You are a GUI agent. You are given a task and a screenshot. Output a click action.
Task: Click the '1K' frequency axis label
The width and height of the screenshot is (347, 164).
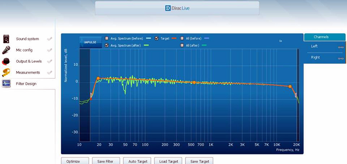(x=211, y=145)
